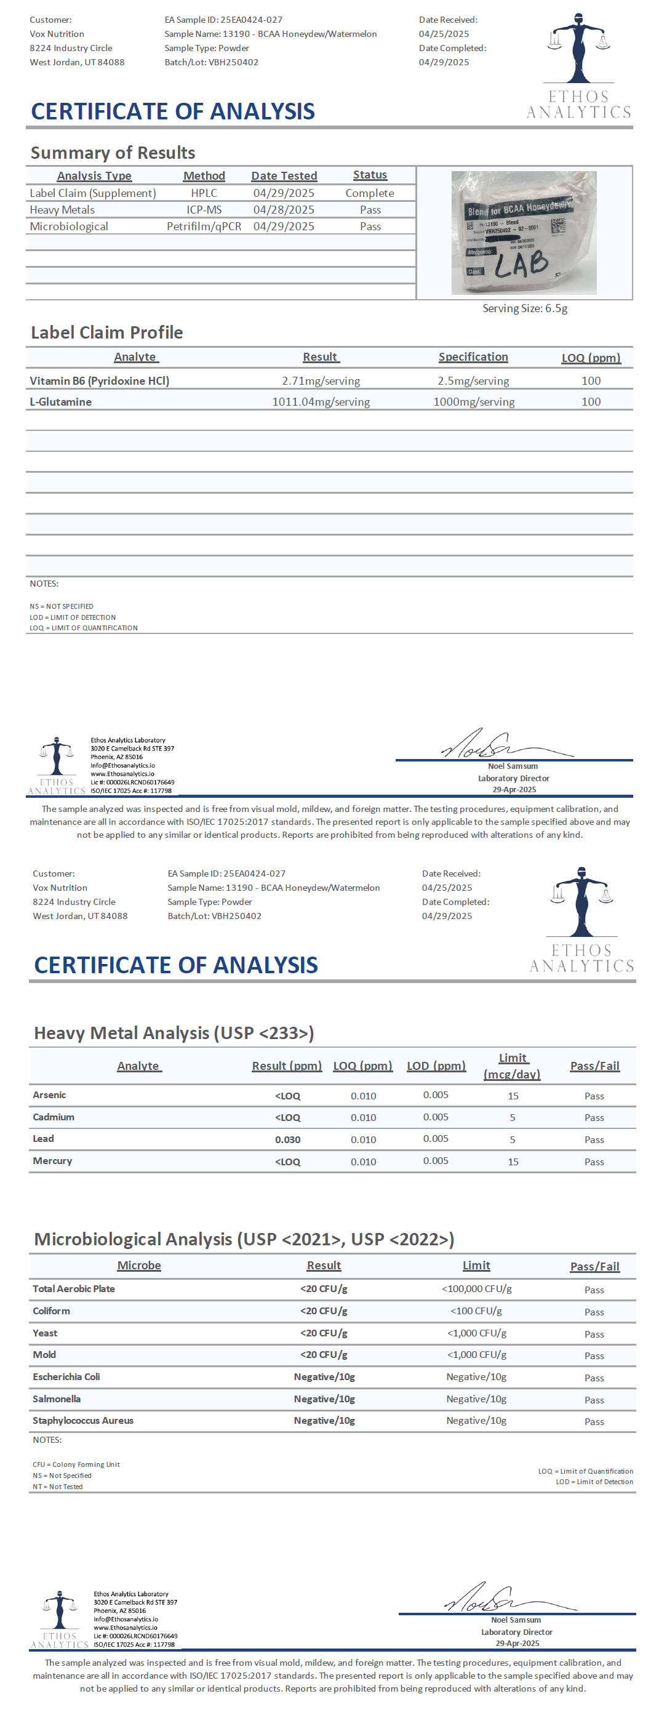Screen dimensions: 667x1731
Task: Click the 'ICP-MS' method cell
Action: tap(204, 210)
